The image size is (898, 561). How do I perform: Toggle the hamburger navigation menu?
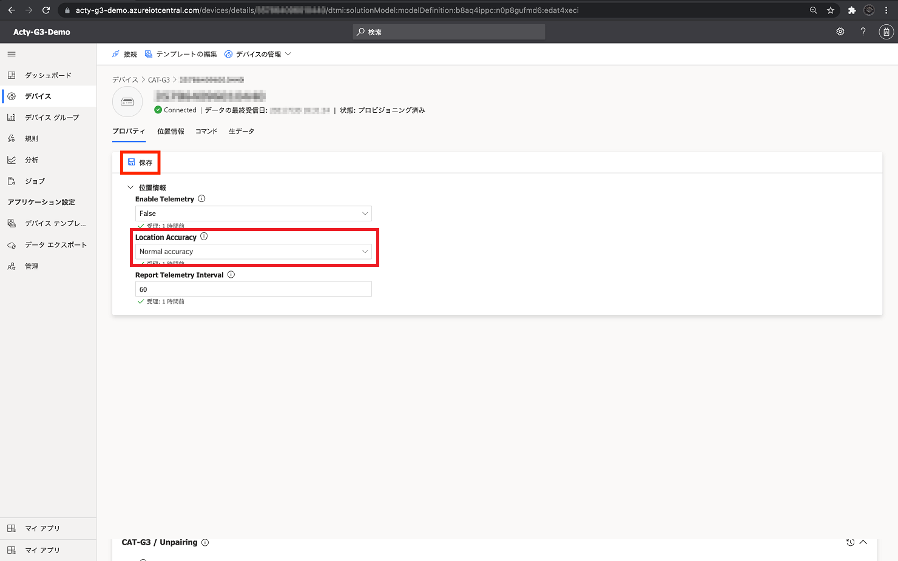12,54
